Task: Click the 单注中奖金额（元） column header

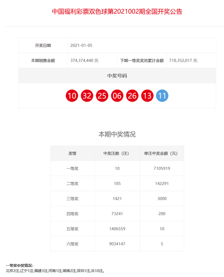Action: click(162, 153)
